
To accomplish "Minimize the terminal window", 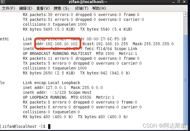I will click(x=173, y=2).
